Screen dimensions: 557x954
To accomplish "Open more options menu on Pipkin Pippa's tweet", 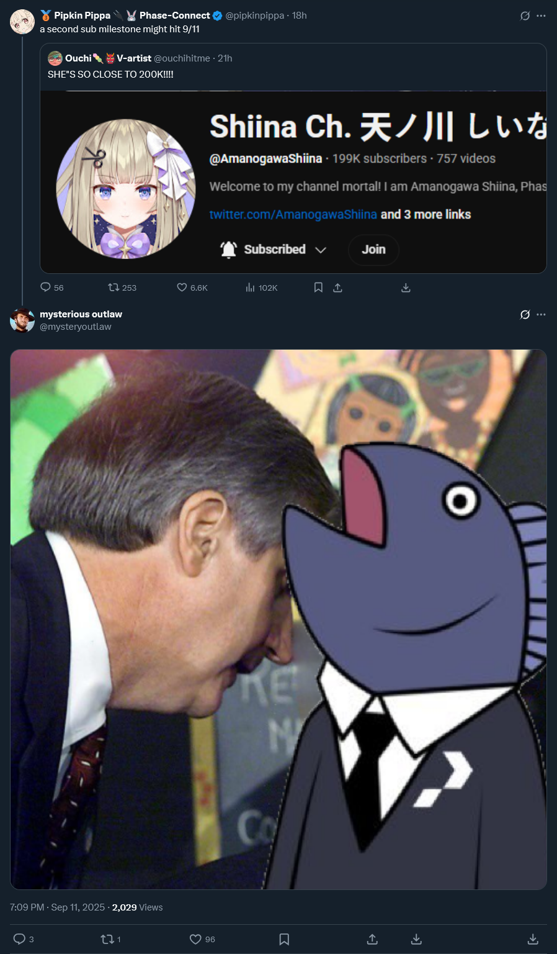I will (541, 16).
